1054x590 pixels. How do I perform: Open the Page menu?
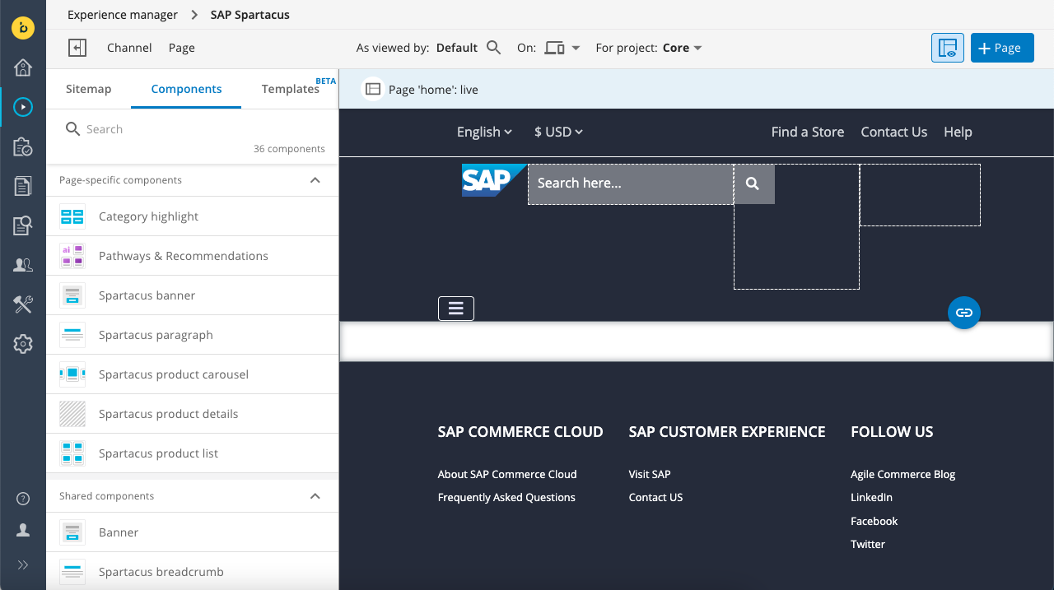182,48
